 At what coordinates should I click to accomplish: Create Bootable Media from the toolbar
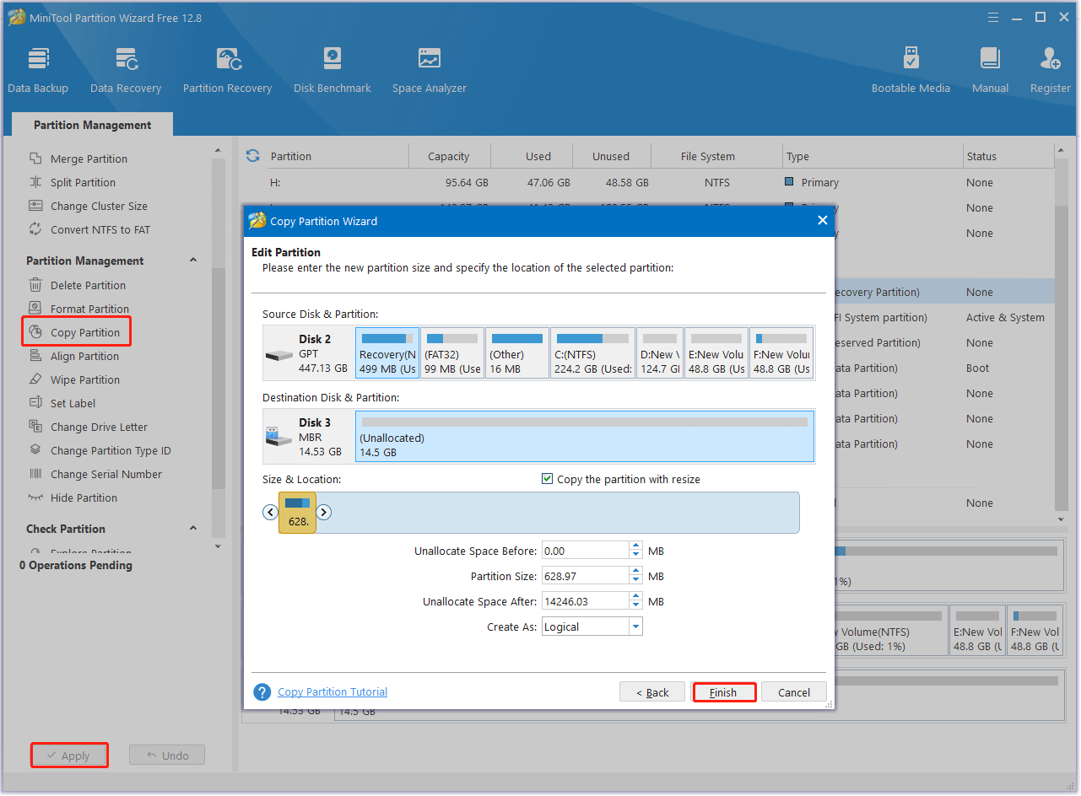tap(911, 70)
